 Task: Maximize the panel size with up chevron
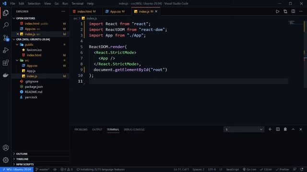click(x=293, y=129)
